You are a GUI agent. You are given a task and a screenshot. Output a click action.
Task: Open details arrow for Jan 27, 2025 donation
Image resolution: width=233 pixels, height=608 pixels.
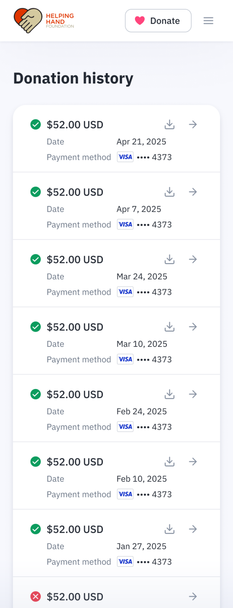[193, 529]
